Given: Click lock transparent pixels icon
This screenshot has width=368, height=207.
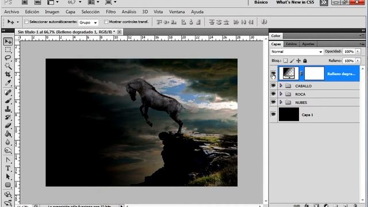Looking at the screenshot, I should click(285, 61).
